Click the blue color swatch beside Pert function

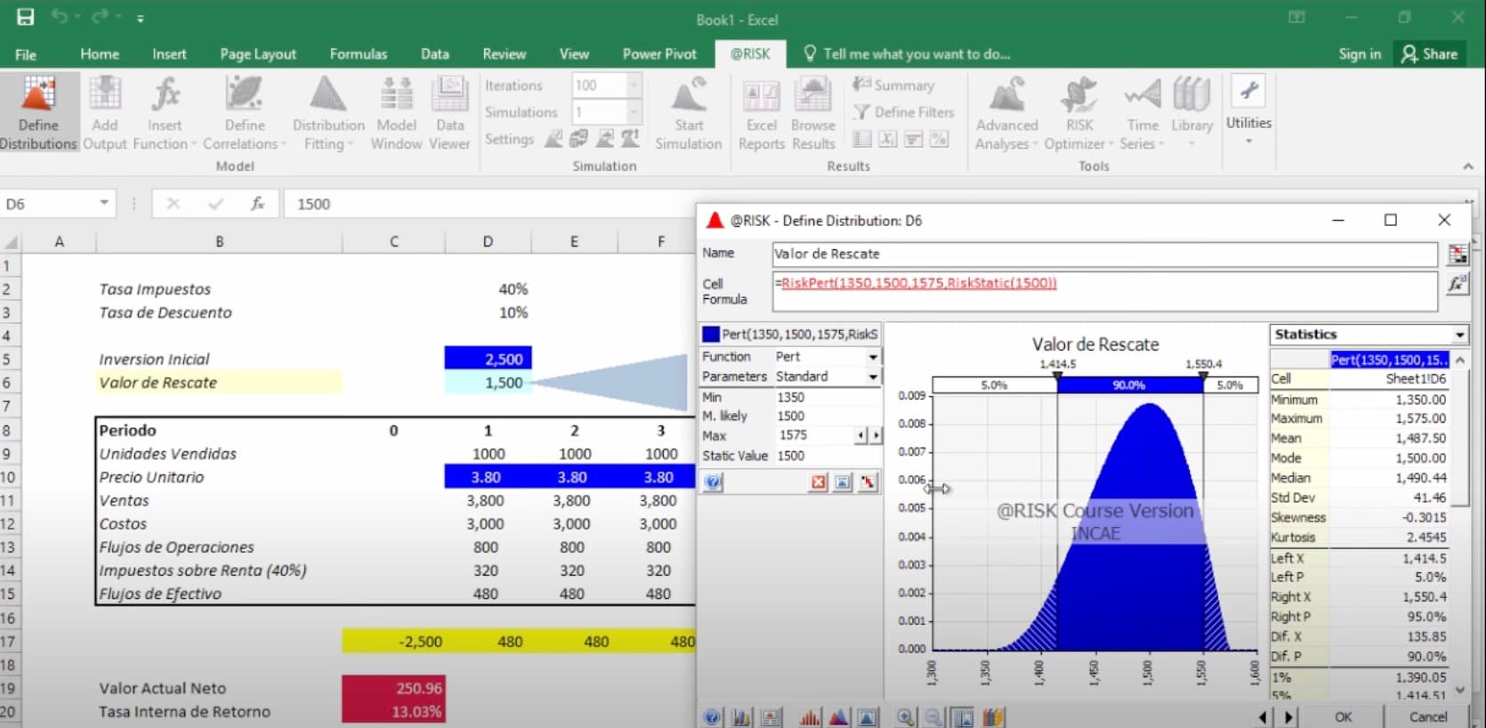click(x=710, y=335)
